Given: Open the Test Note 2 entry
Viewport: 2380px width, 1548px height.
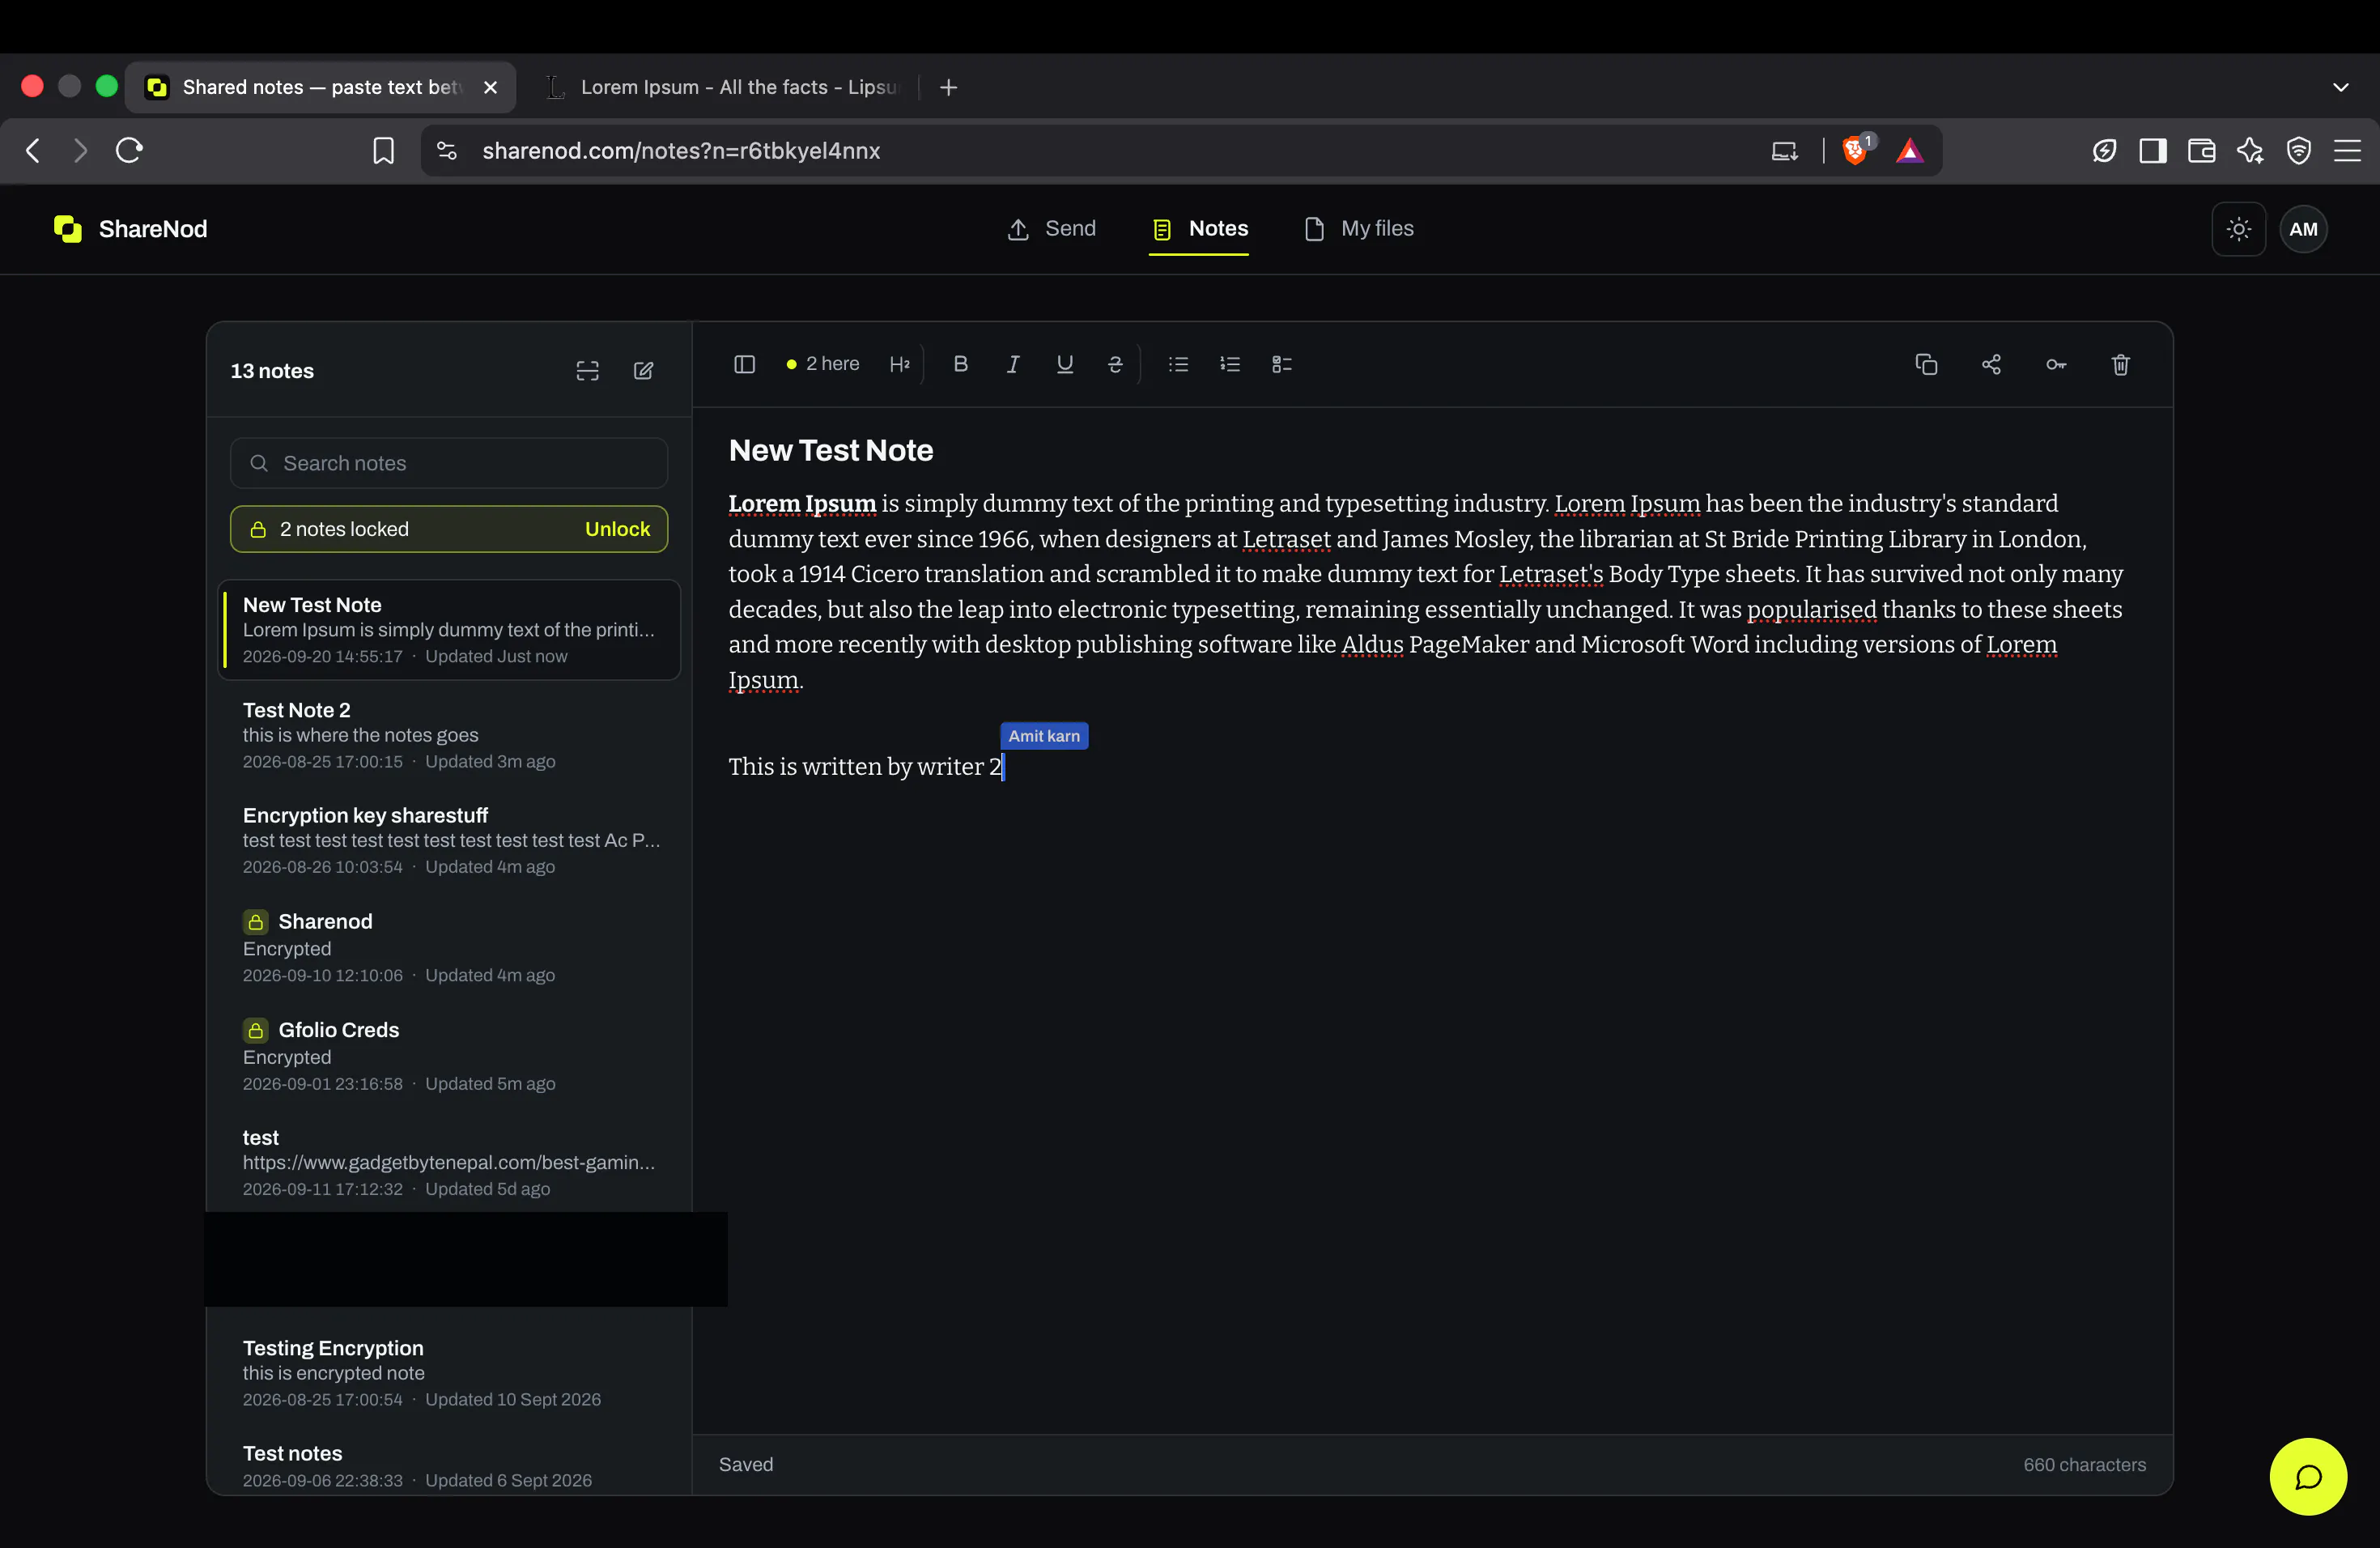Looking at the screenshot, I should (449, 735).
